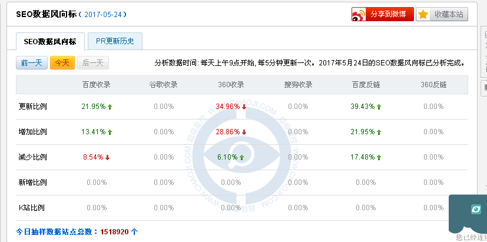Select 更新比例 row label
The image size is (487, 242).
coord(32,107)
